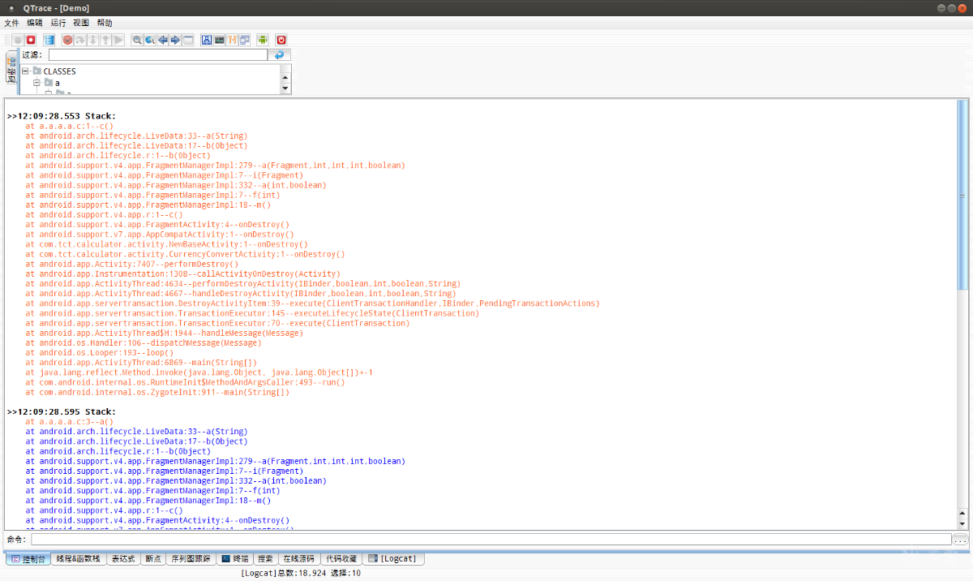
Task: Click the orange sequence trace icon
Action: (x=232, y=40)
